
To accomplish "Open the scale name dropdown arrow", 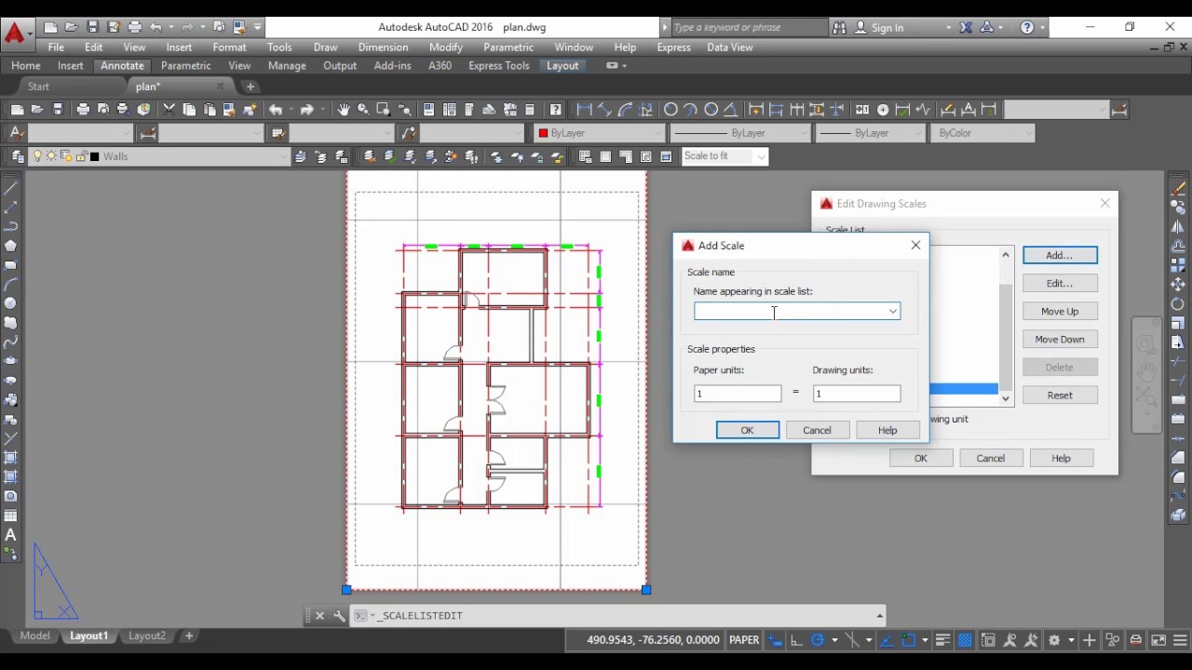I will [x=892, y=312].
